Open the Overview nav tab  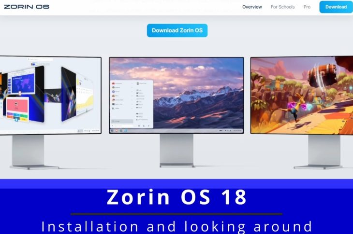click(252, 7)
